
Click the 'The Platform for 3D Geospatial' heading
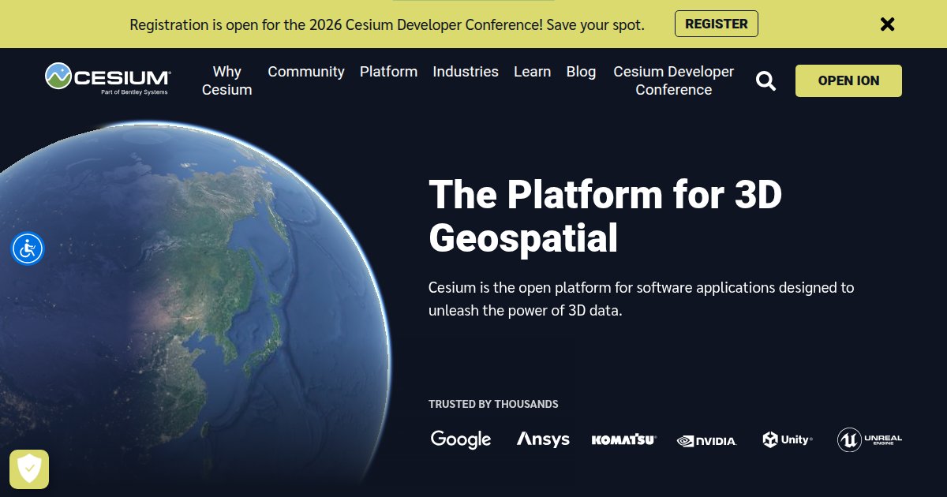(605, 215)
